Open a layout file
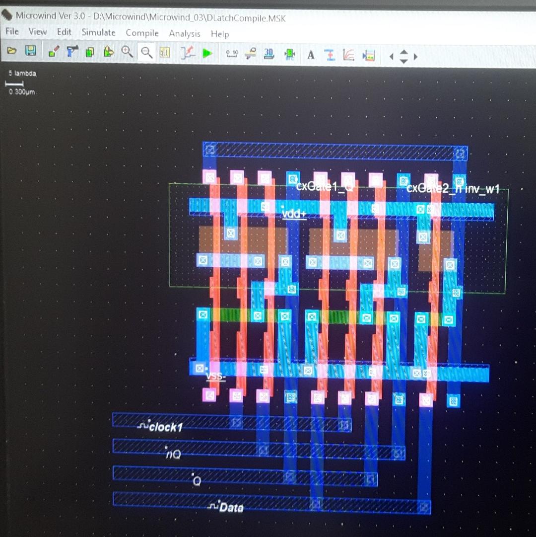 (12, 52)
